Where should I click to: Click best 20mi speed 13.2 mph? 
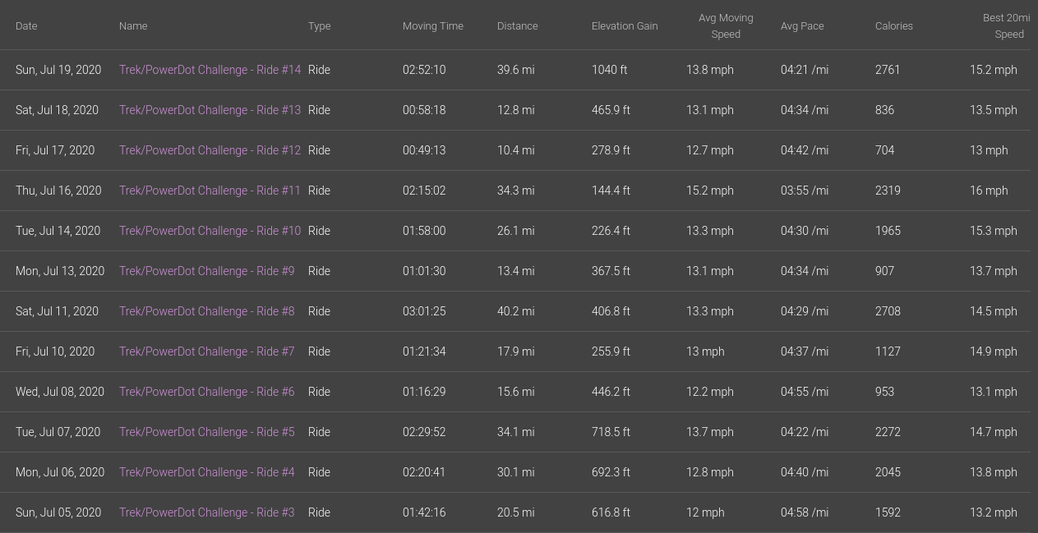coord(994,512)
